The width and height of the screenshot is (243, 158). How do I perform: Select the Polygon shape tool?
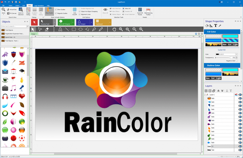[x=87, y=29]
